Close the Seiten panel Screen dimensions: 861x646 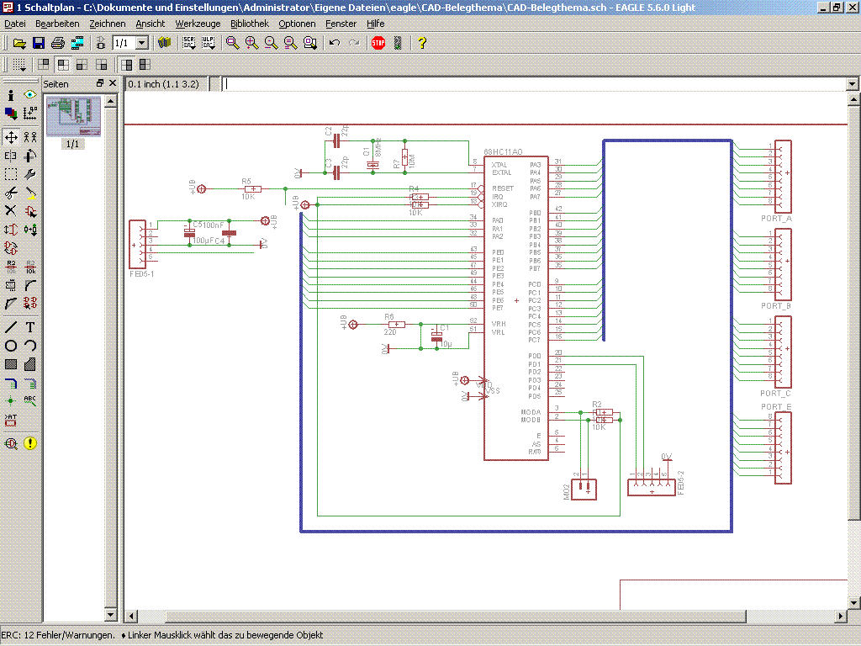pyautogui.click(x=113, y=83)
